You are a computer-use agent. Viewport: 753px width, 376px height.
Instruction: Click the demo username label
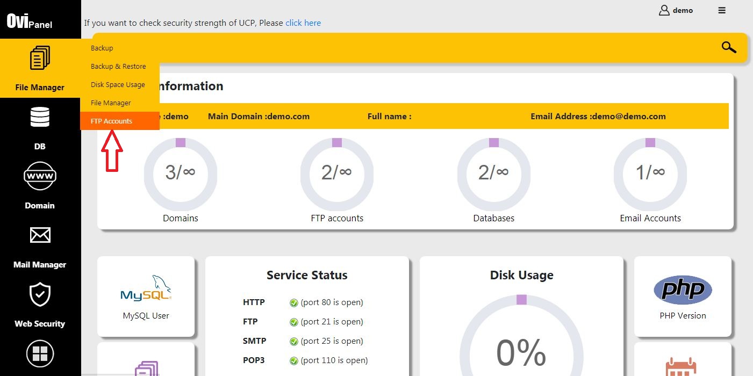683,10
